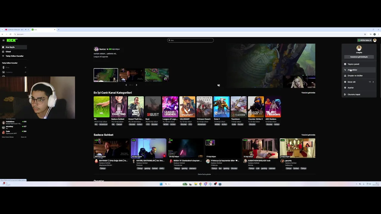Screen dimensions: 381x214
Task: Open the IRL category card
Action: tap(102, 107)
